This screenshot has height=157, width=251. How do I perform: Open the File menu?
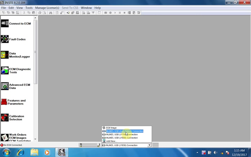[3, 8]
